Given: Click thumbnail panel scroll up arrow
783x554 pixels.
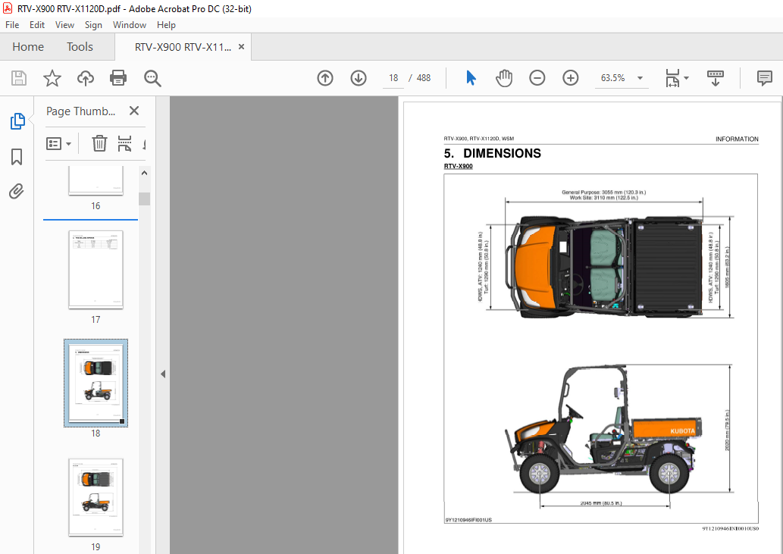Looking at the screenshot, I should 144,173.
